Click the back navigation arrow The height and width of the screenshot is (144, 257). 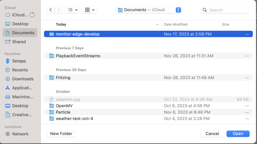(51, 10)
